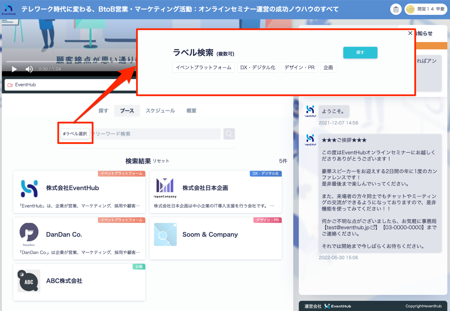Focus the フリーワード検索 input field
The height and width of the screenshot is (311, 450).
(155, 134)
